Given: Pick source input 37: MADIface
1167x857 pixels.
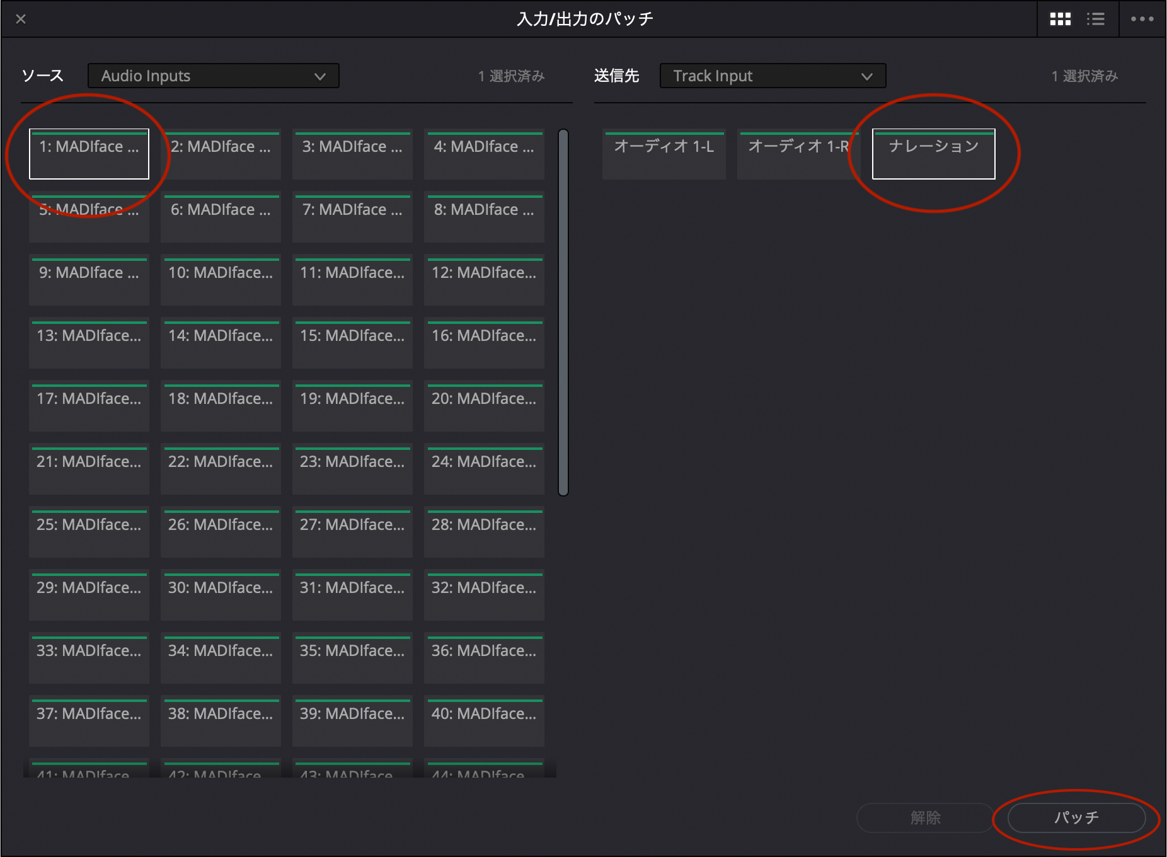Looking at the screenshot, I should (x=89, y=721).
